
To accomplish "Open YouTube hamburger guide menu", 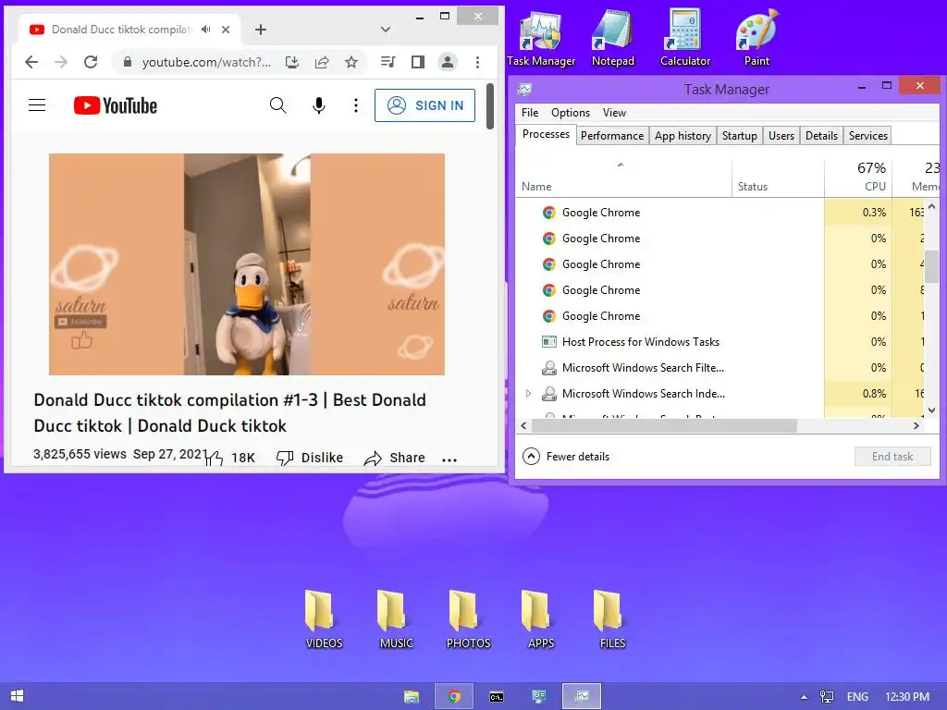I will pos(37,105).
